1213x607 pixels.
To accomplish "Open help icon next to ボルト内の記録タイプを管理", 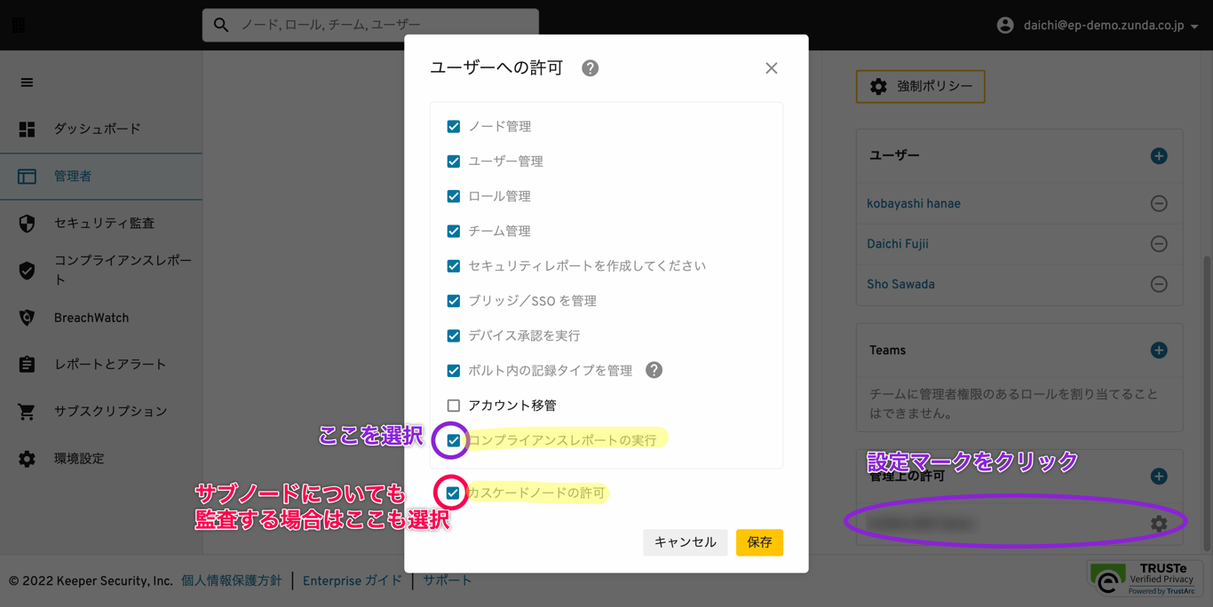I will pyautogui.click(x=654, y=370).
